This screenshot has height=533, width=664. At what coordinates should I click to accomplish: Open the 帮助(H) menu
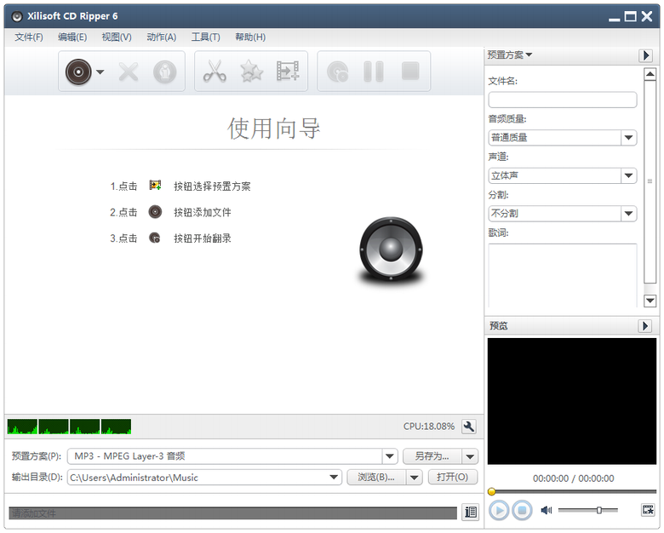(250, 37)
